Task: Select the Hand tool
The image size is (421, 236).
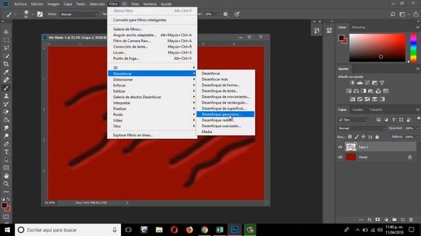Action: 6,176
